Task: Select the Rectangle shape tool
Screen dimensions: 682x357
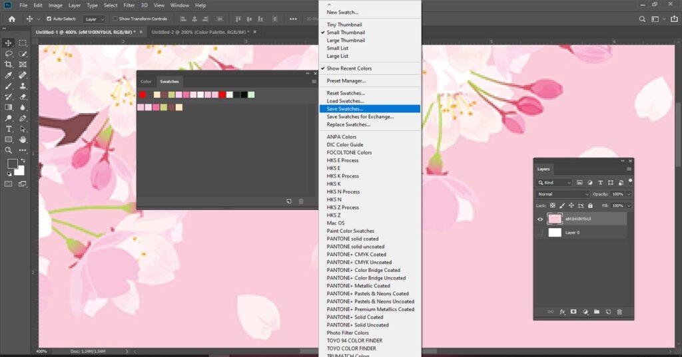Action: point(8,140)
